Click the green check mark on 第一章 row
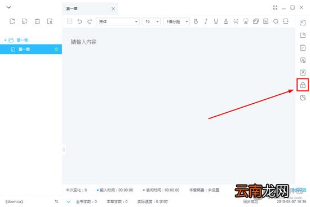310x207 pixels. click(56, 49)
